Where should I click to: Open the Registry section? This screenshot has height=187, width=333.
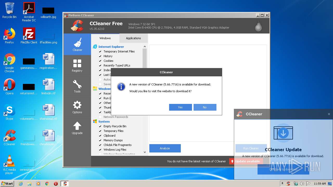(x=77, y=65)
